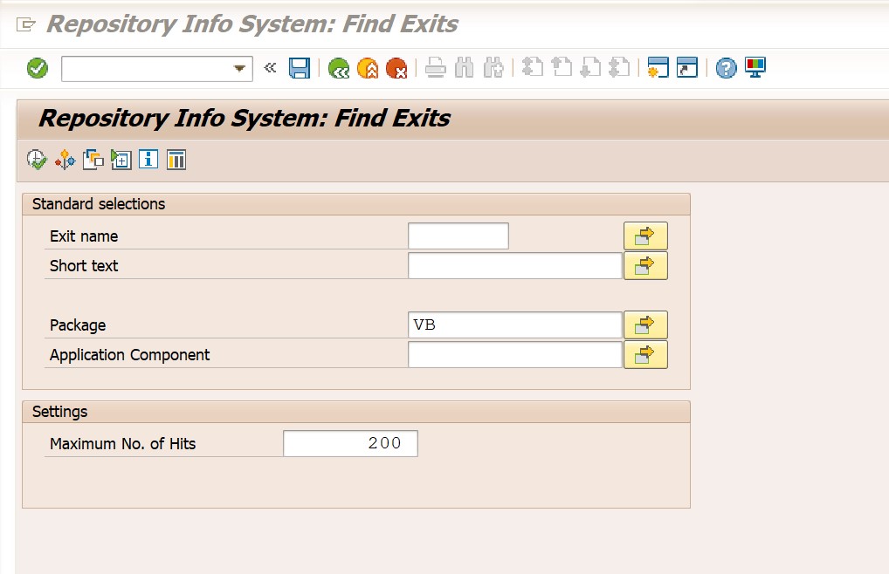This screenshot has width=889, height=574.
Task: Click the Exit name input field
Action: (x=458, y=236)
